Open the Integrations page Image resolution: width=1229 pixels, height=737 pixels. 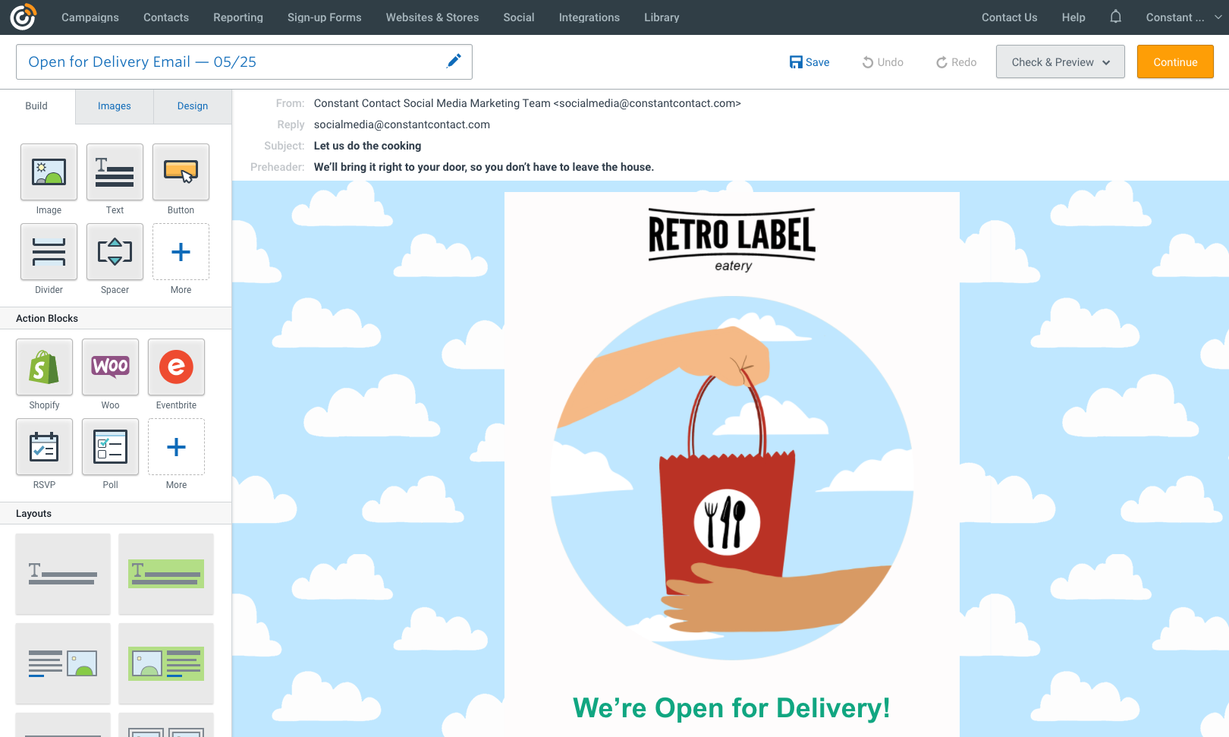[589, 17]
